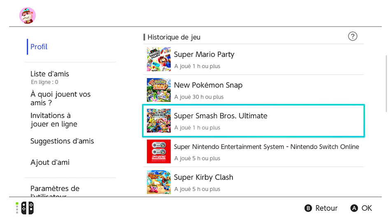Select the Super Mario Party game thumbnail
This screenshot has width=391, height=219.
[158, 59]
